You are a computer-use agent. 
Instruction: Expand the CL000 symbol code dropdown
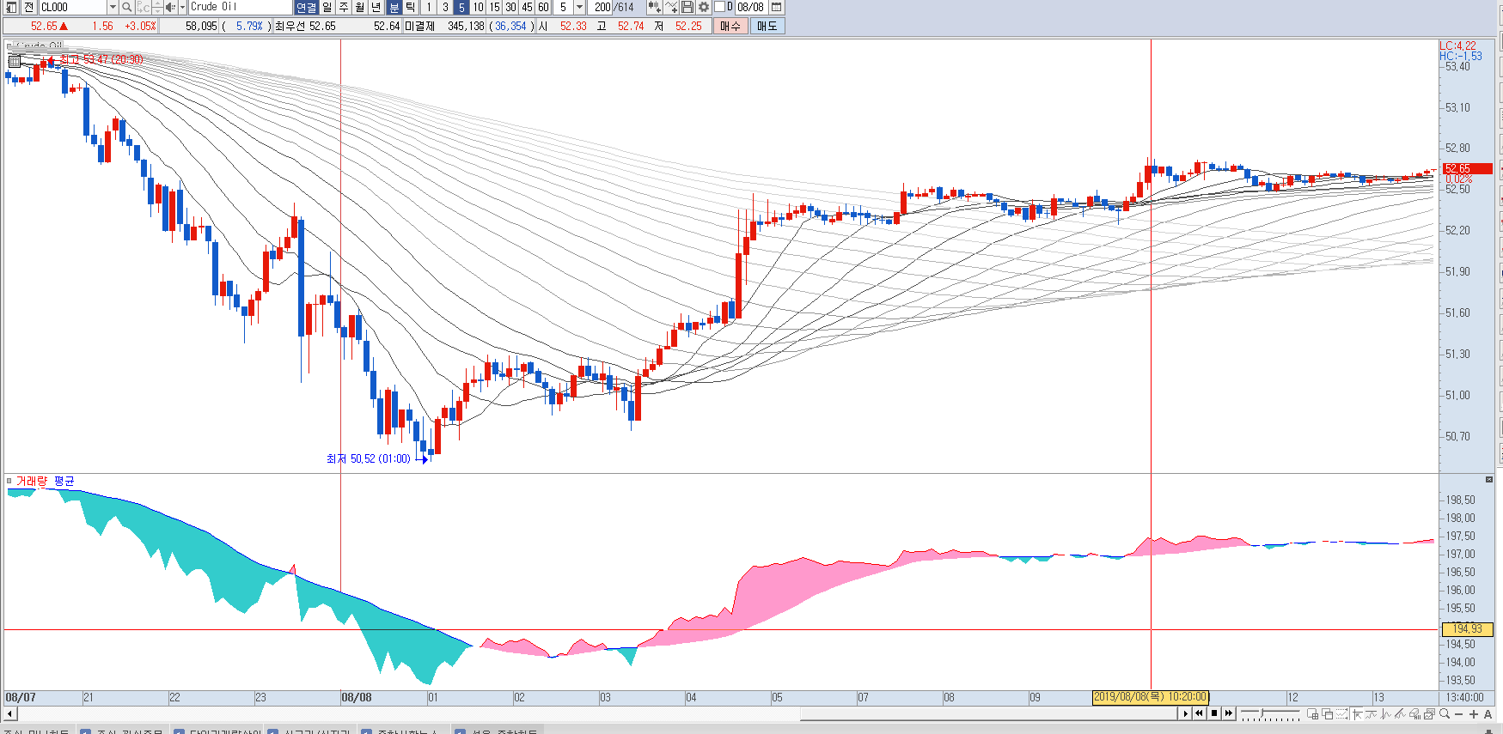112,7
